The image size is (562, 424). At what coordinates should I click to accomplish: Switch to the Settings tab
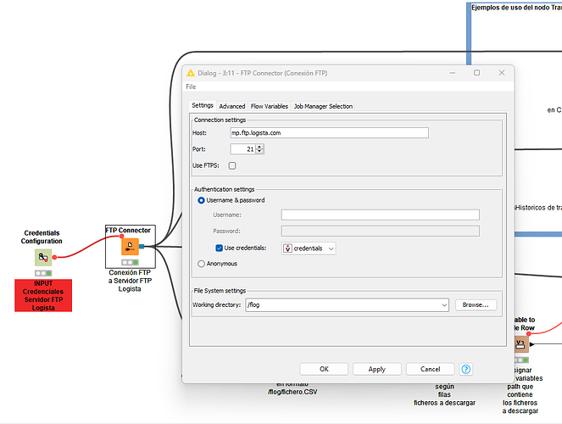pyautogui.click(x=203, y=105)
